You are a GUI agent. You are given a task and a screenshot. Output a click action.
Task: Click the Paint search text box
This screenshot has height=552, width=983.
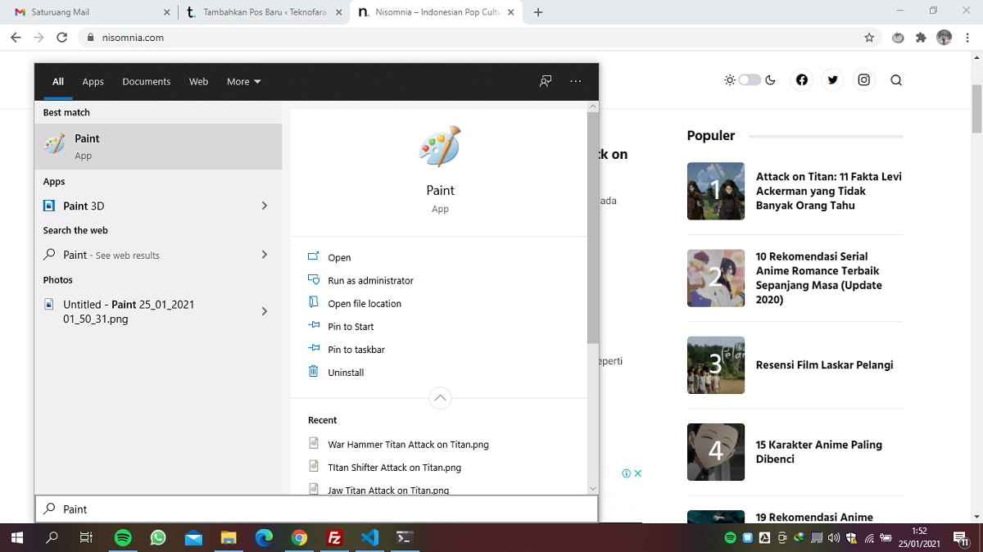316,509
